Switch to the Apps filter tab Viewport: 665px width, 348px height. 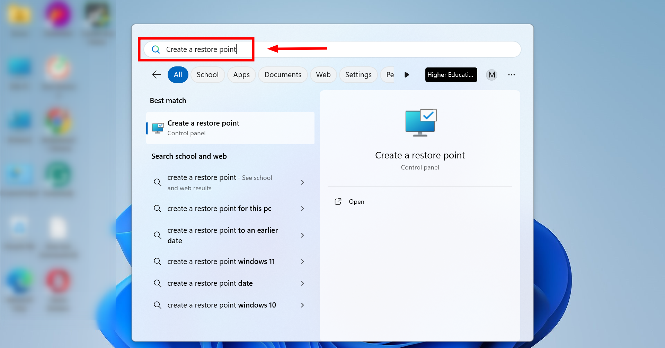click(x=241, y=74)
